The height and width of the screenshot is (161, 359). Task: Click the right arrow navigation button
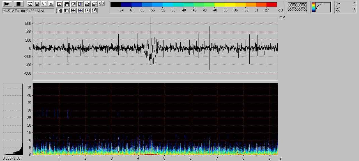point(103,3)
